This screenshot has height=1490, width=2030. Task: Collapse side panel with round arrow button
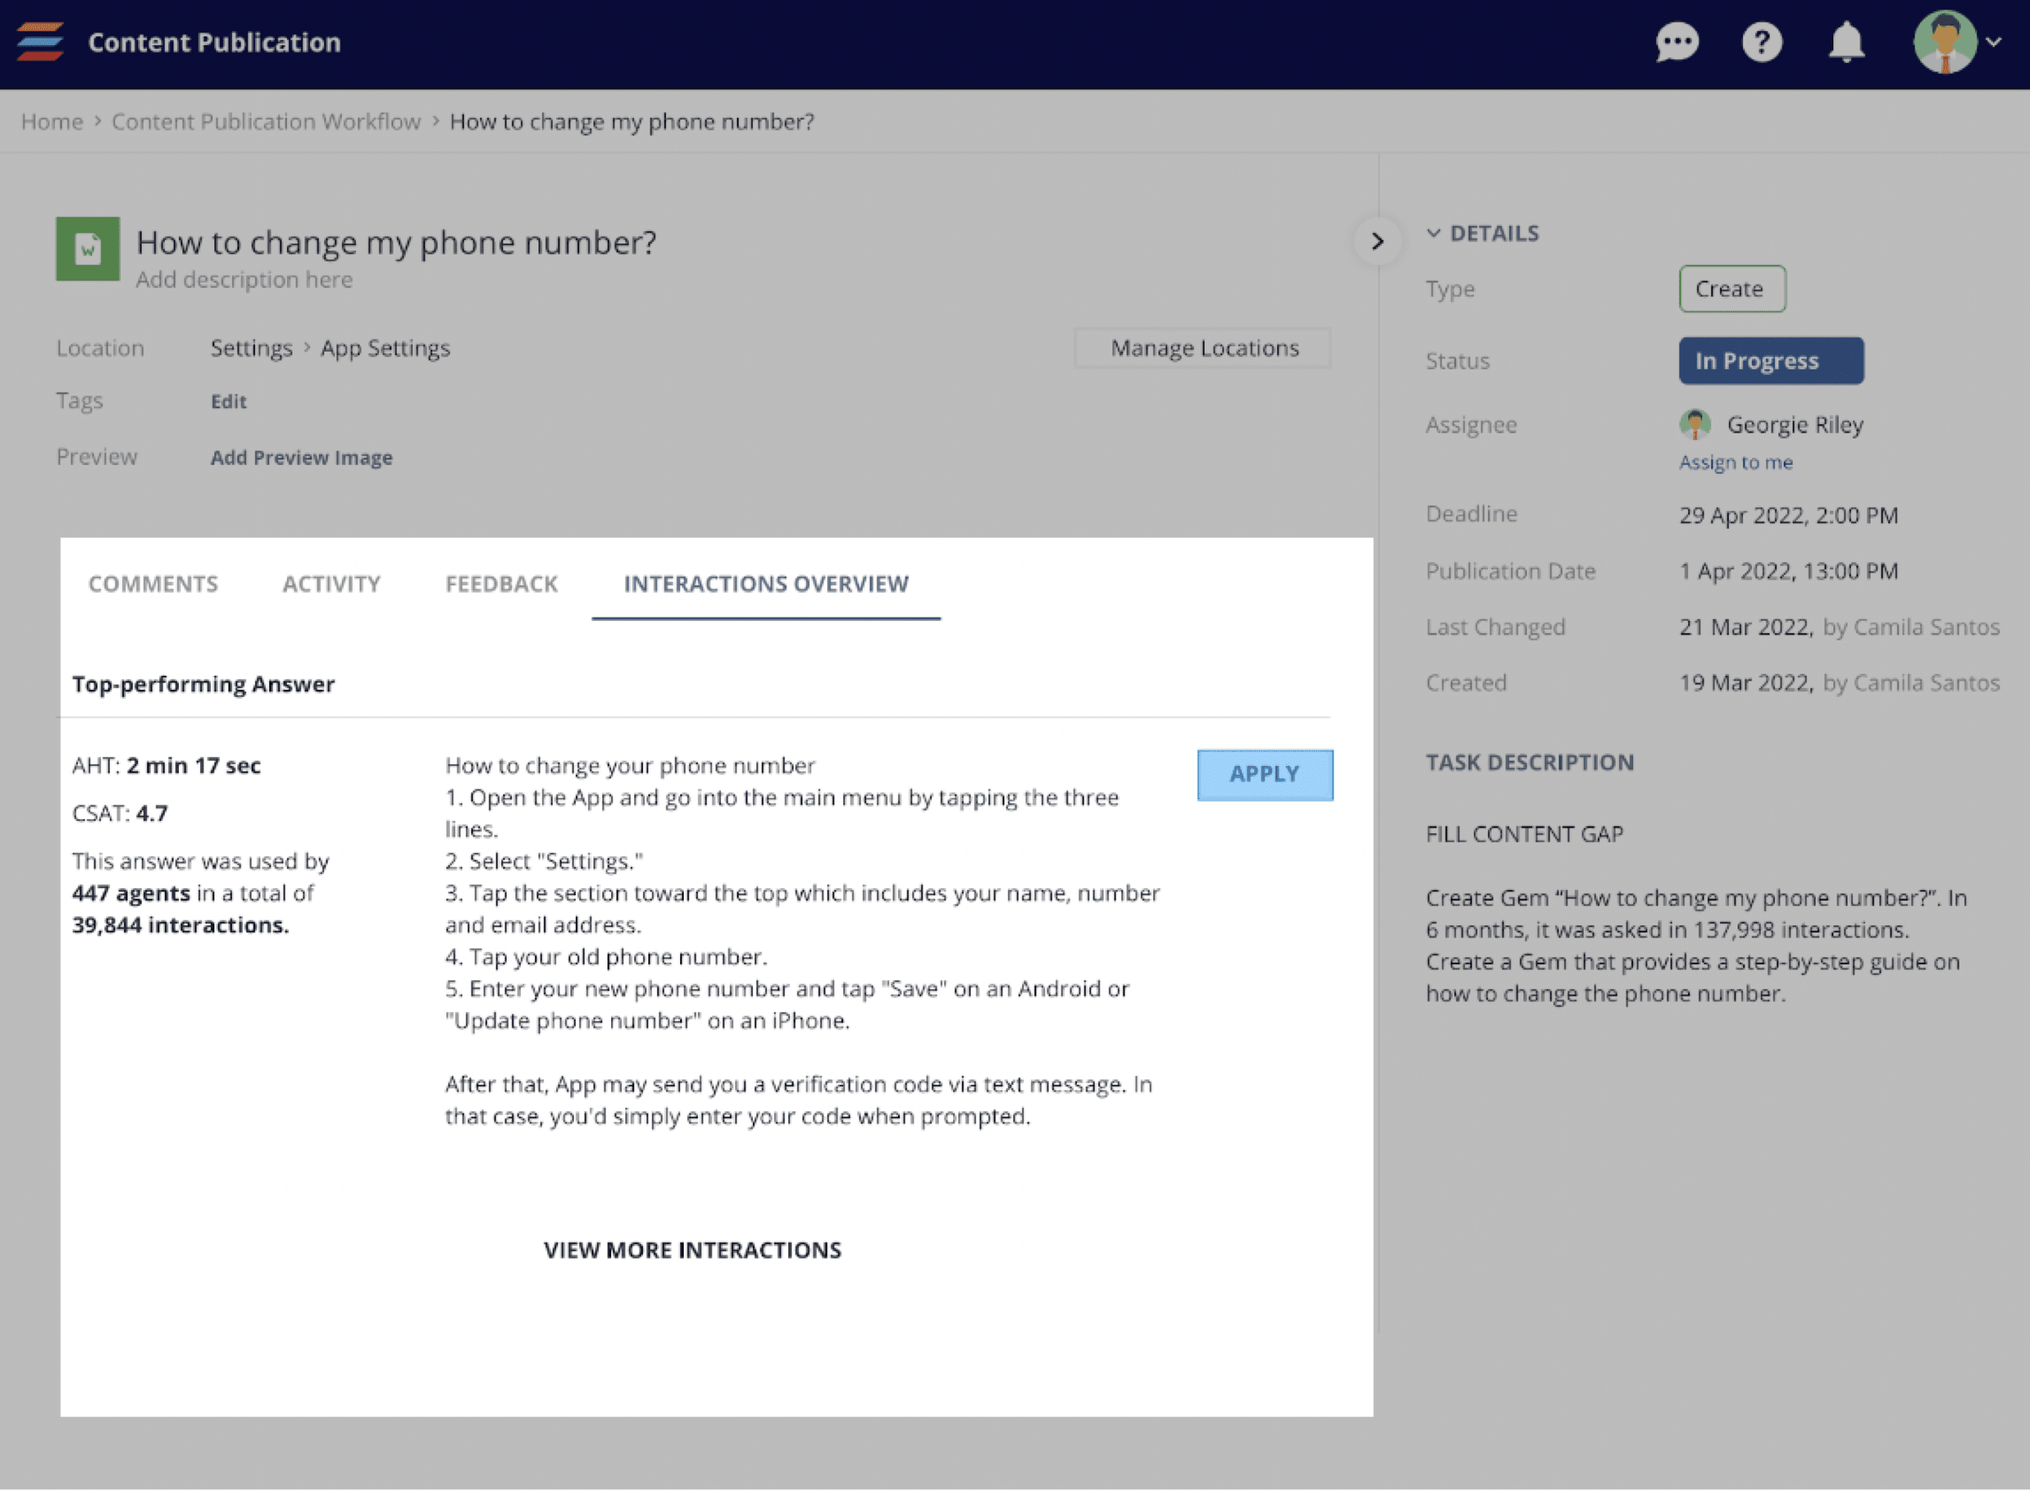point(1376,241)
